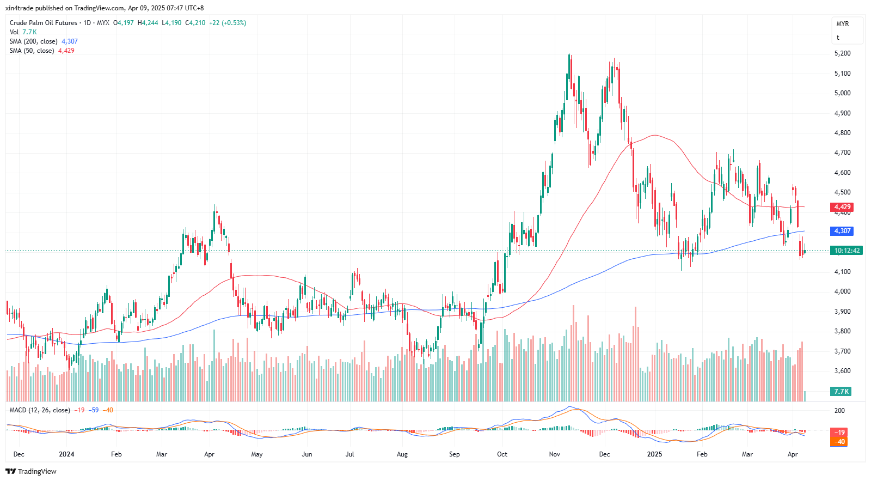Click the 7.7K volume axis label
Viewport: 871px width, 481px height.
pyautogui.click(x=841, y=392)
